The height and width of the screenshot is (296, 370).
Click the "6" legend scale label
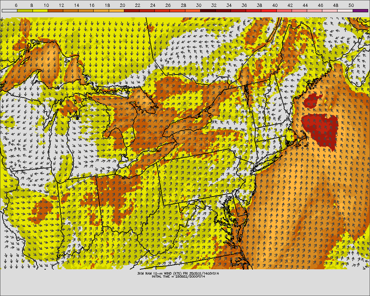(16, 5)
